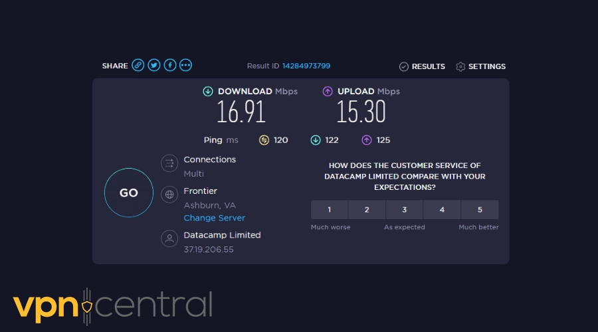Click the download arrow icon beside DOWNLOAD
Viewport: 598px width, 332px height.
click(x=208, y=92)
